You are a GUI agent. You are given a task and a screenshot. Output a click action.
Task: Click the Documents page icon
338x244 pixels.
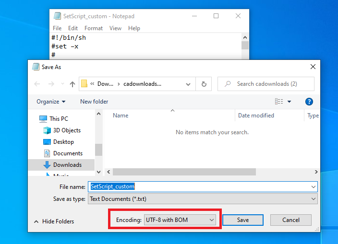[47, 153]
